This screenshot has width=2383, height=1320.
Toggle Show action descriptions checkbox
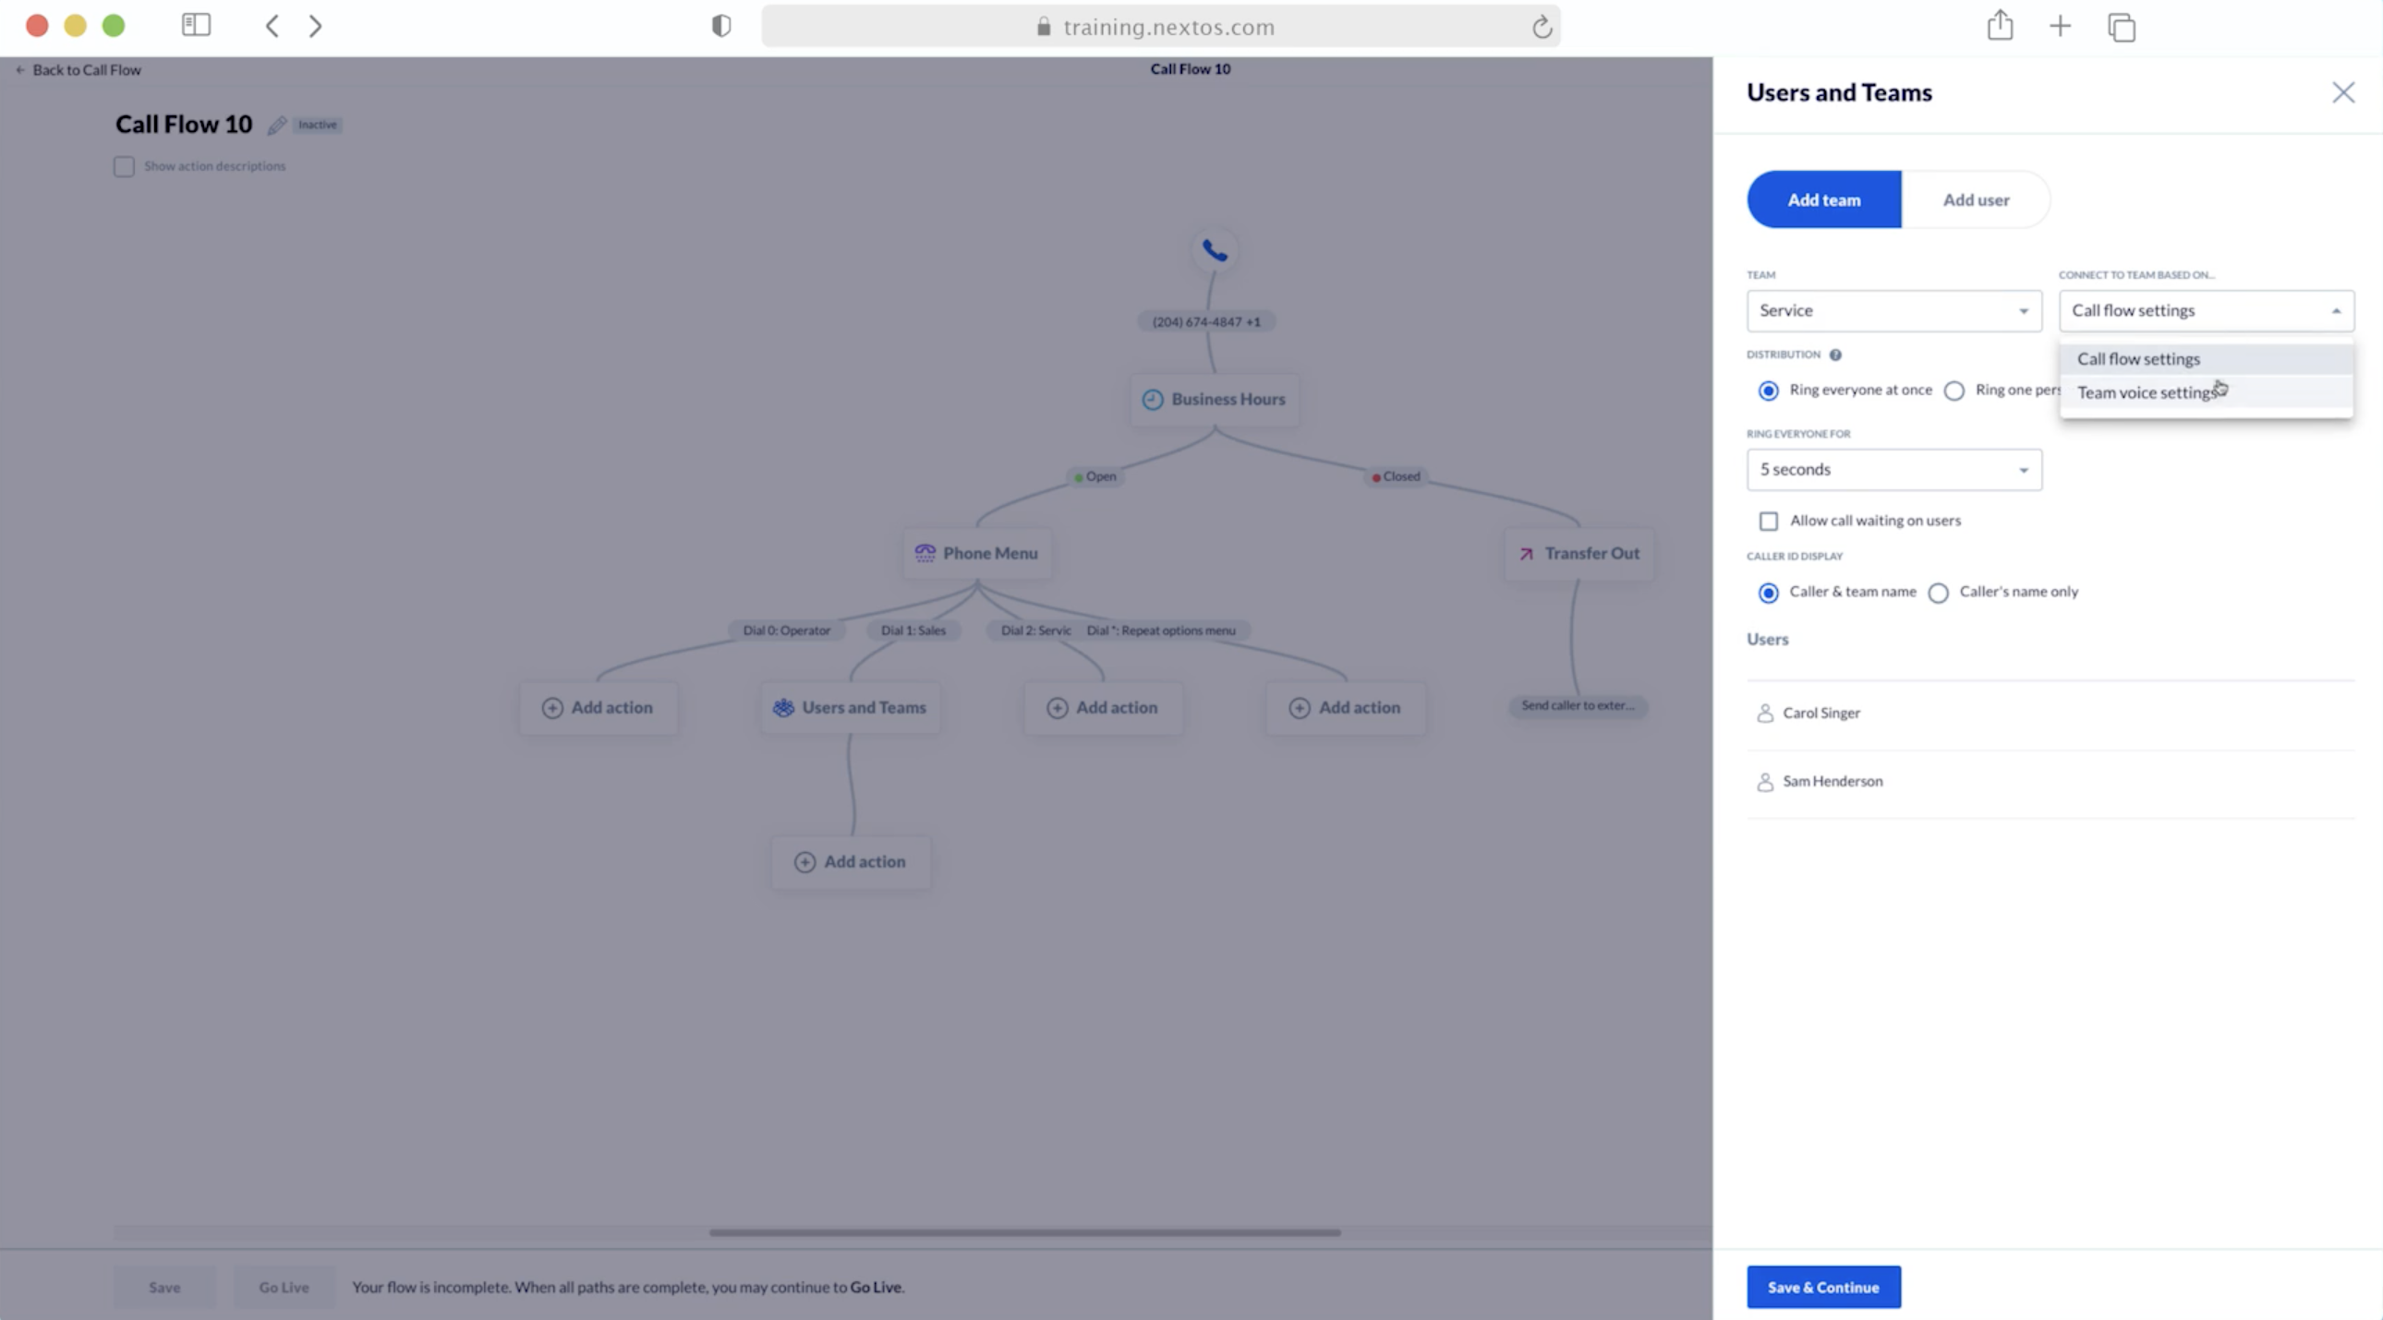[124, 166]
